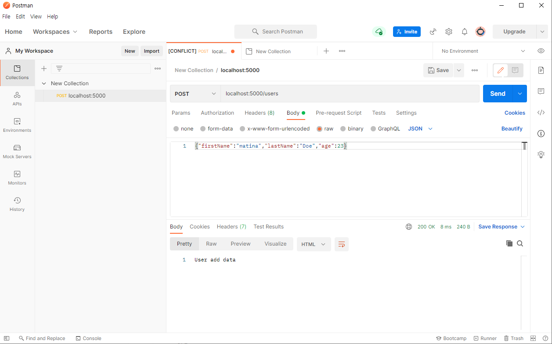
Task: Open the Environments sidebar panel
Action: tap(17, 125)
